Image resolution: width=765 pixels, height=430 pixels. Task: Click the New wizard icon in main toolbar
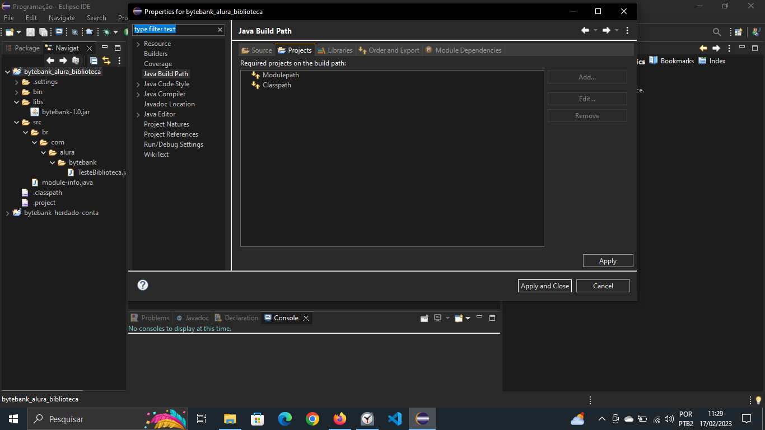(10, 32)
